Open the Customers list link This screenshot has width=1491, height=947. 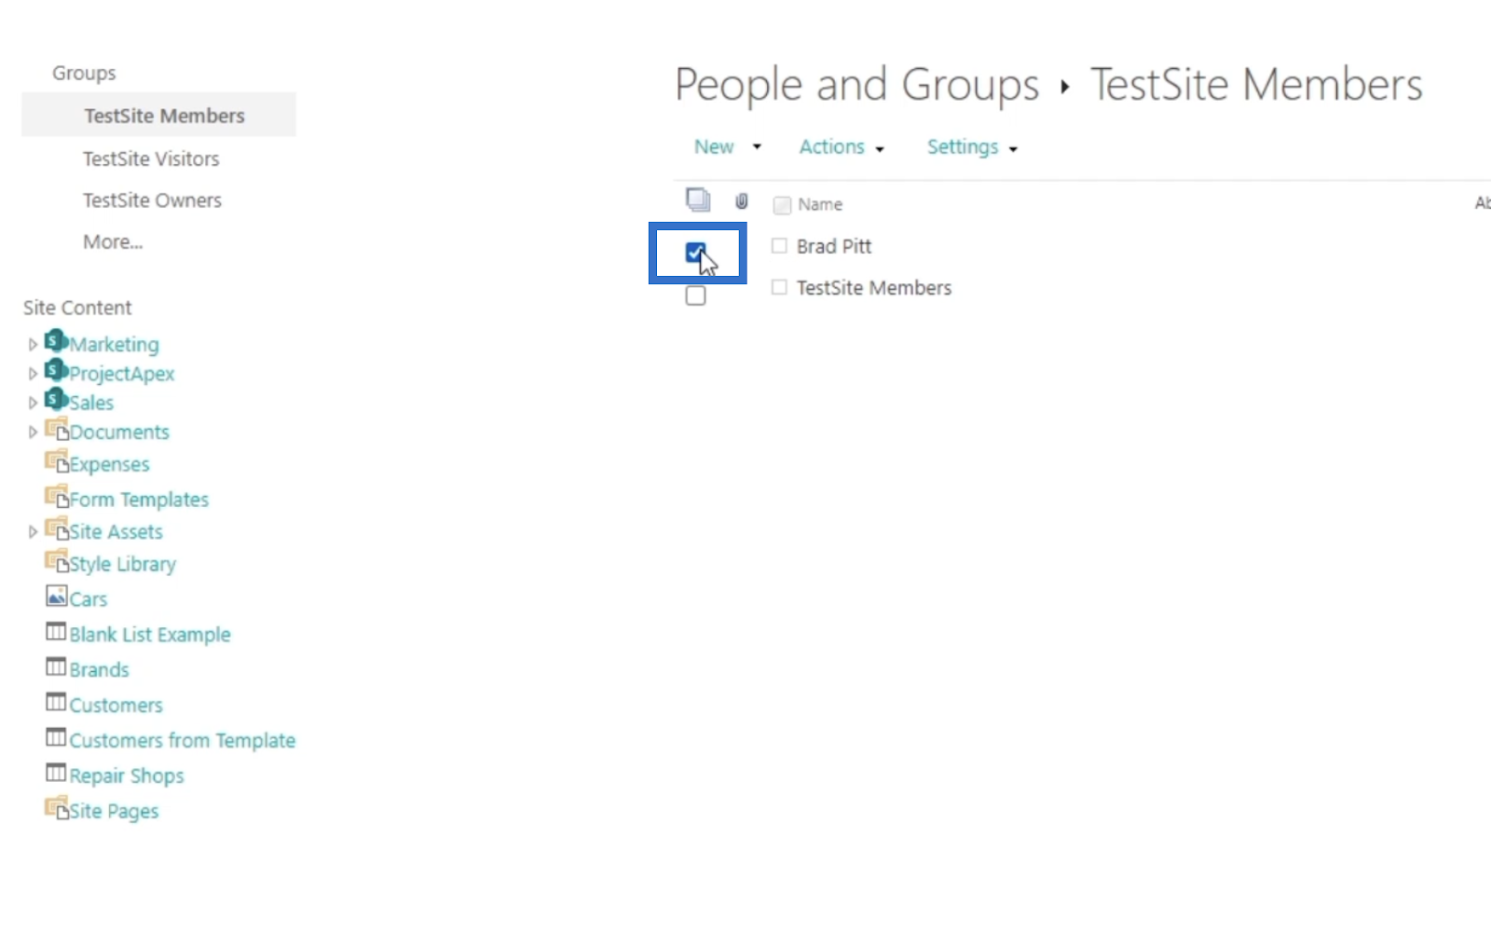116,706
